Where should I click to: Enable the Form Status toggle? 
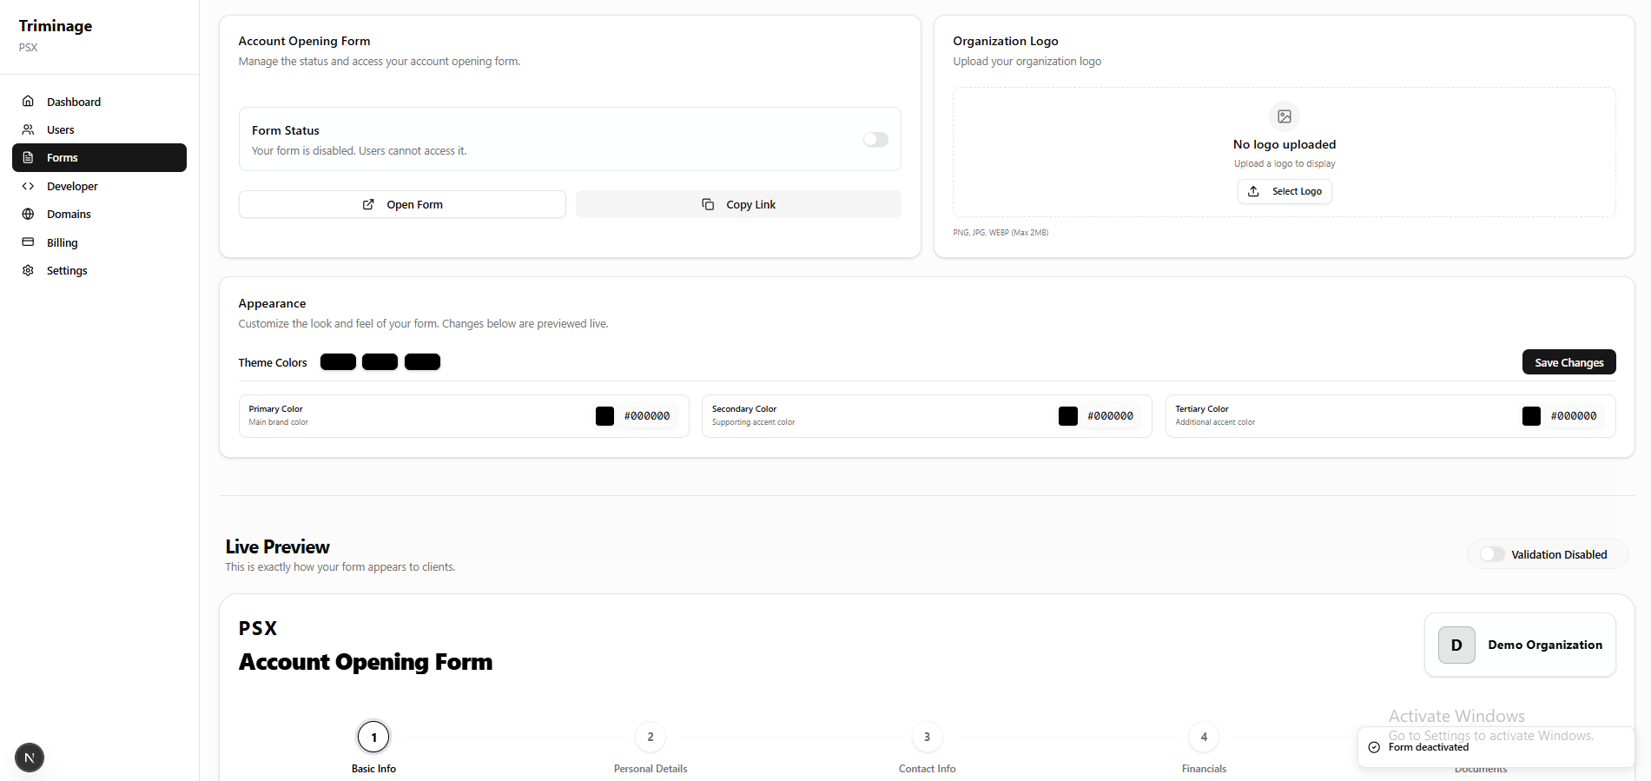click(875, 140)
